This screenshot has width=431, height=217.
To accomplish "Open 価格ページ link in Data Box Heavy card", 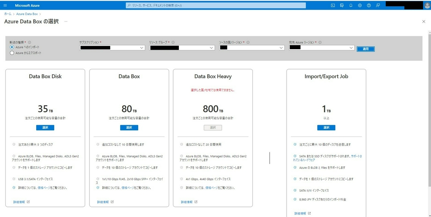I will (x=211, y=188).
